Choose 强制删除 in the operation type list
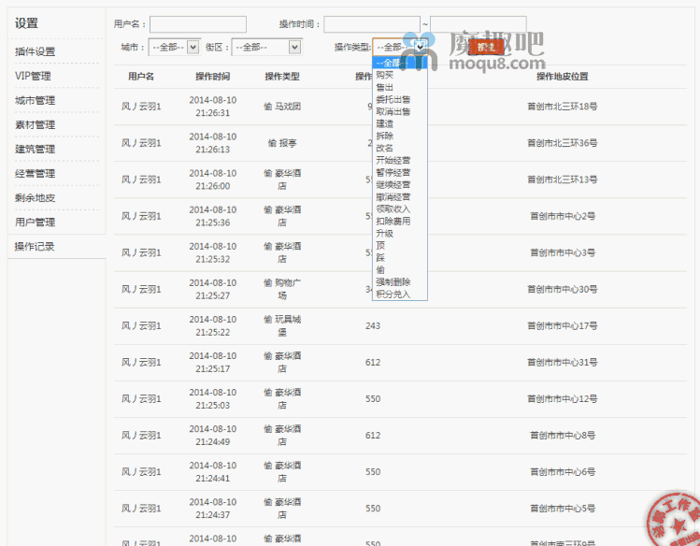This screenshot has height=546, width=700. [x=400, y=281]
